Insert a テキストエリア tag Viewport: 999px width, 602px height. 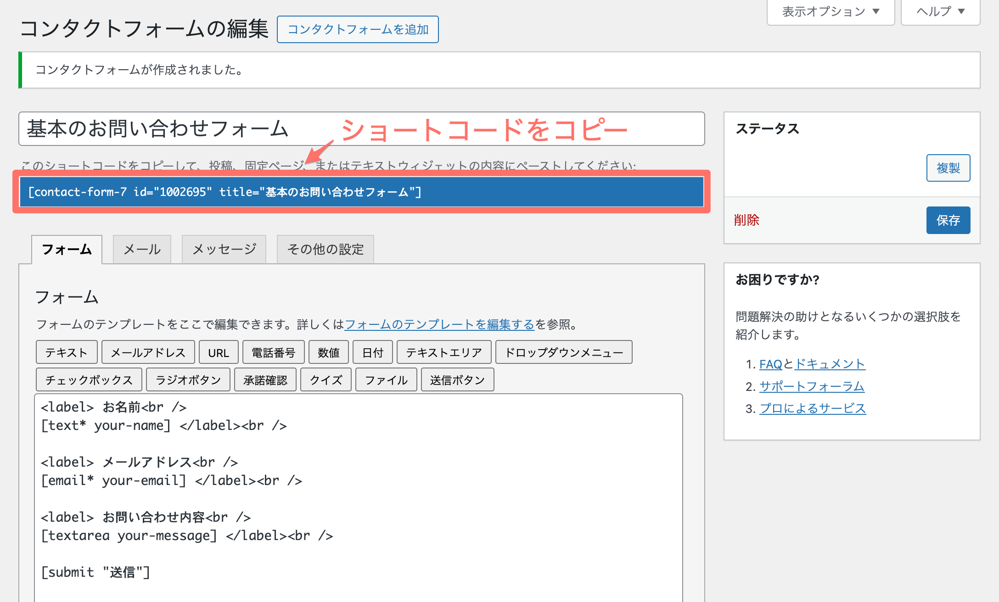(444, 352)
